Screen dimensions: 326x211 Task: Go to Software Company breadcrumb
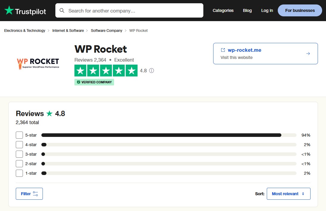[x=107, y=31]
